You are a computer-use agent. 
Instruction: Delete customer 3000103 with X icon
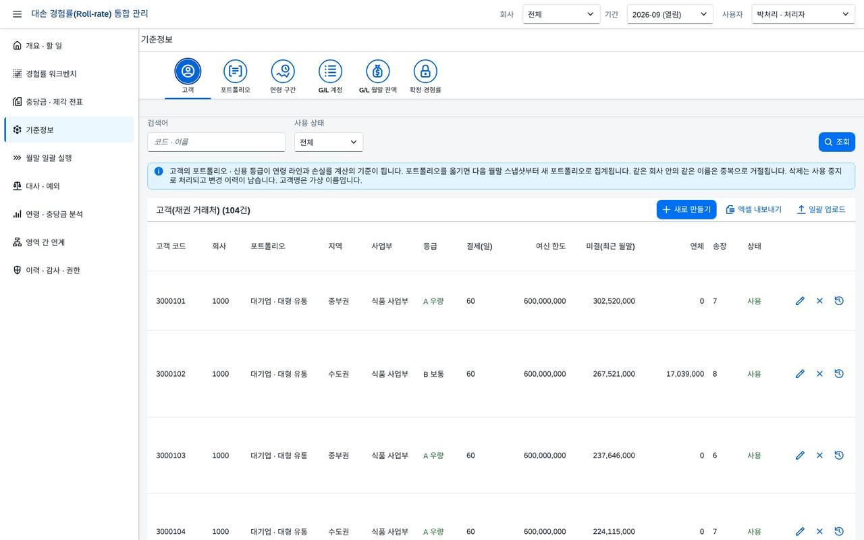click(x=819, y=456)
